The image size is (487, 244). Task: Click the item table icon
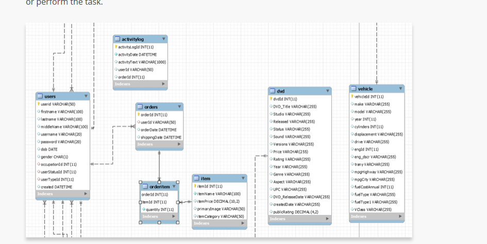[x=196, y=178]
